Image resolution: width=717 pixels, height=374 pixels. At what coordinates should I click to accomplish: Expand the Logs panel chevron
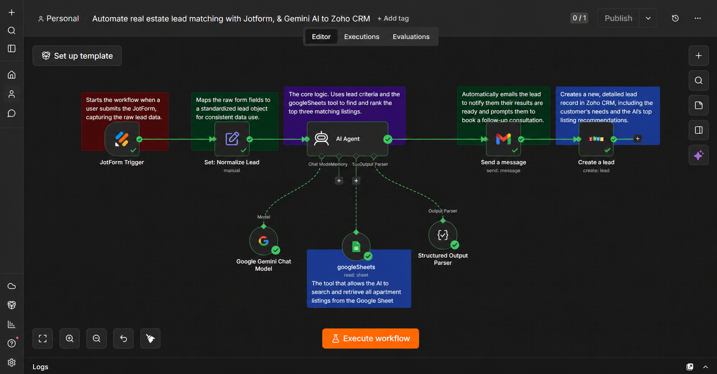pyautogui.click(x=705, y=367)
